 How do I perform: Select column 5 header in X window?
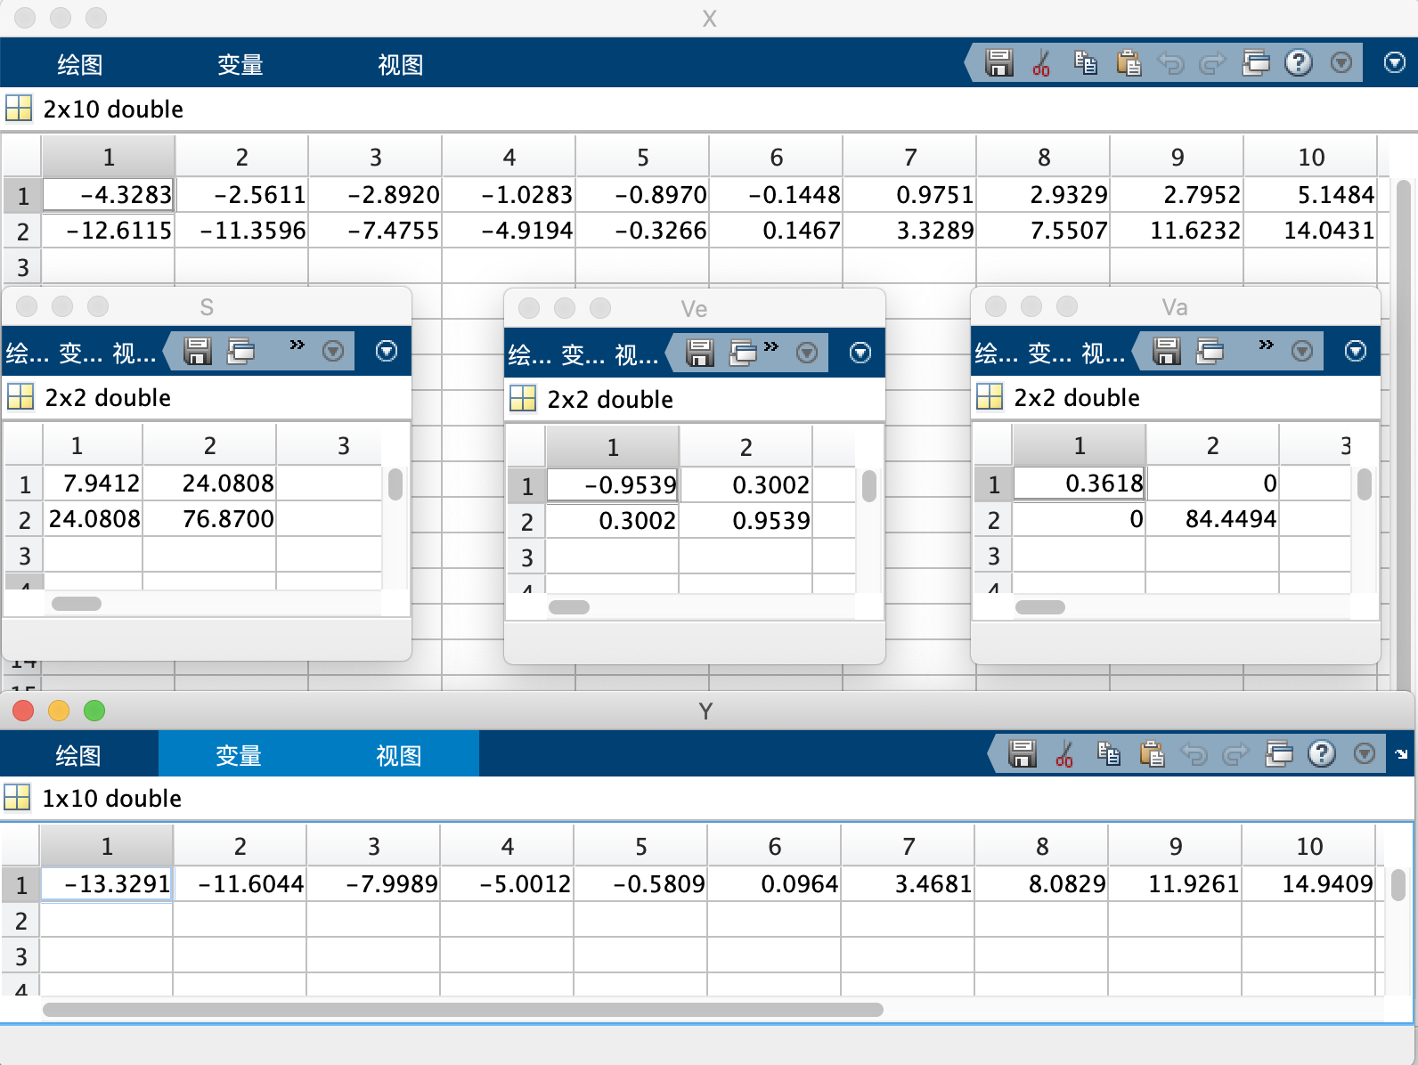[642, 157]
